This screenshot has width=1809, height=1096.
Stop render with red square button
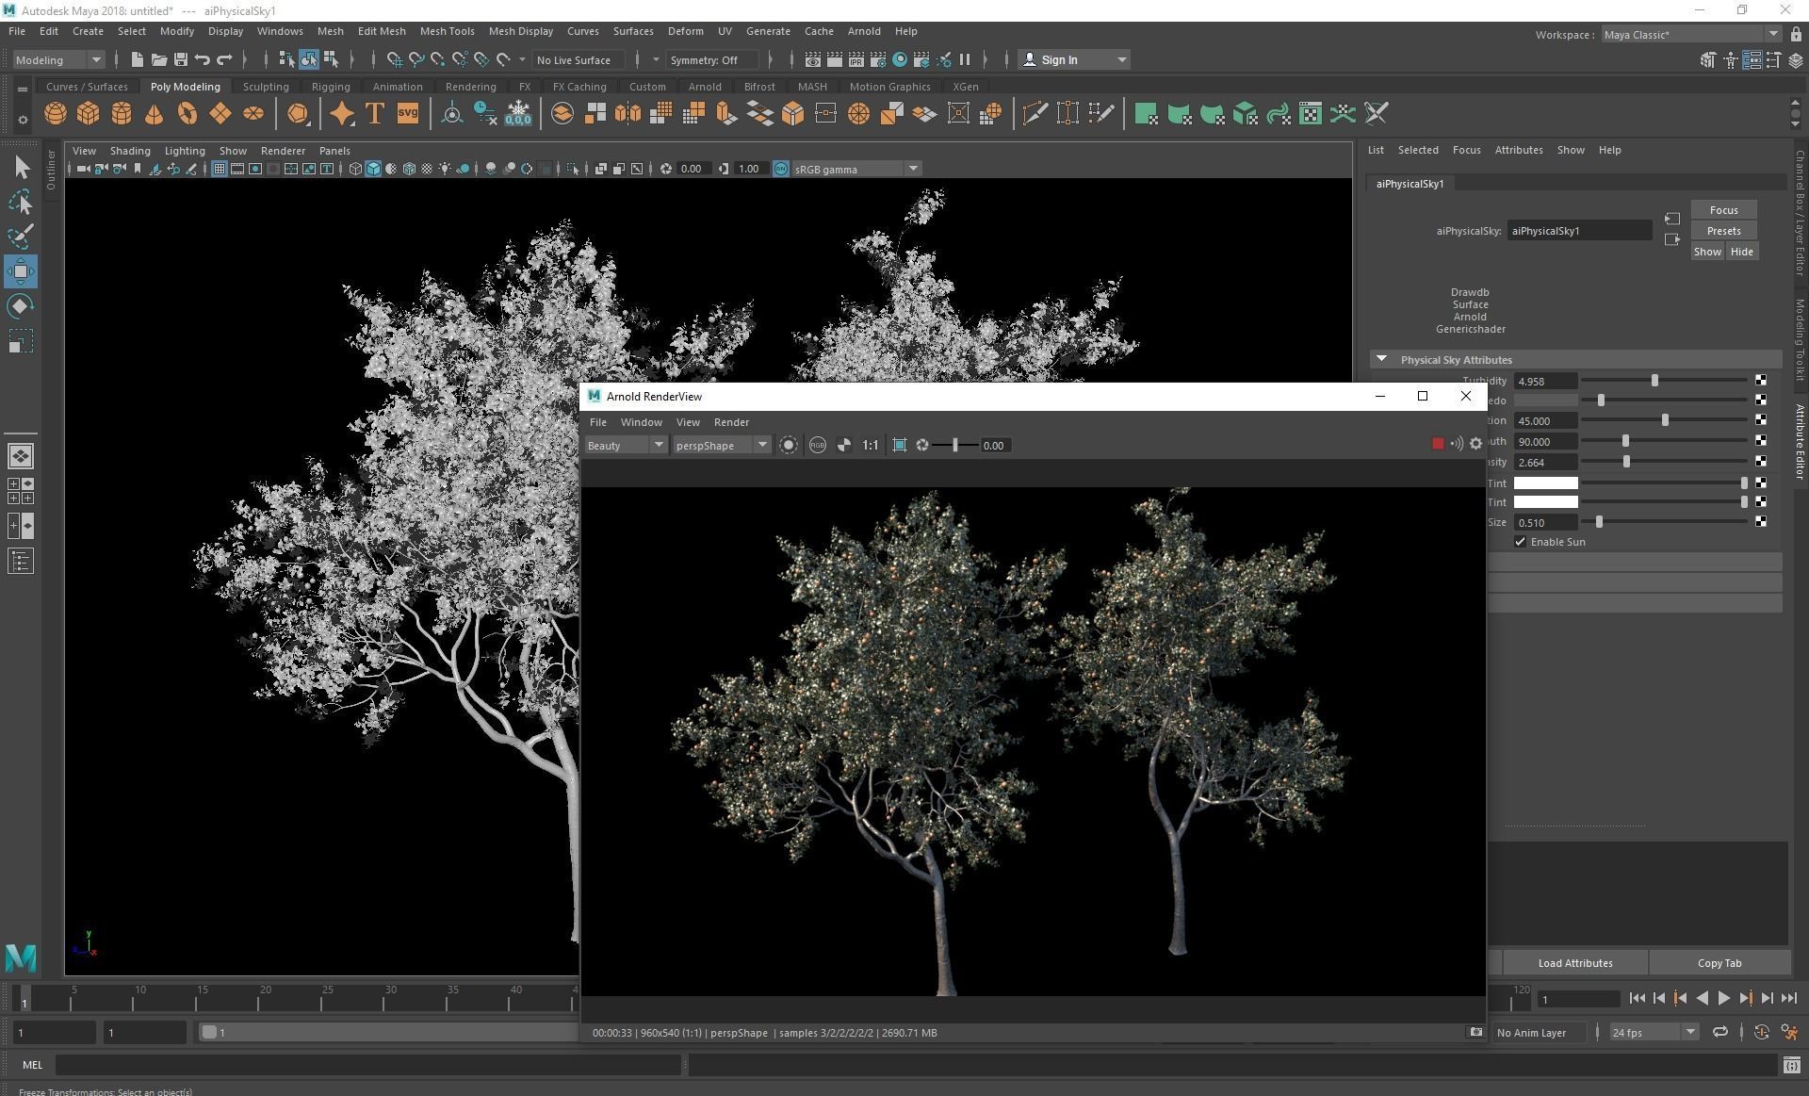[1438, 444]
